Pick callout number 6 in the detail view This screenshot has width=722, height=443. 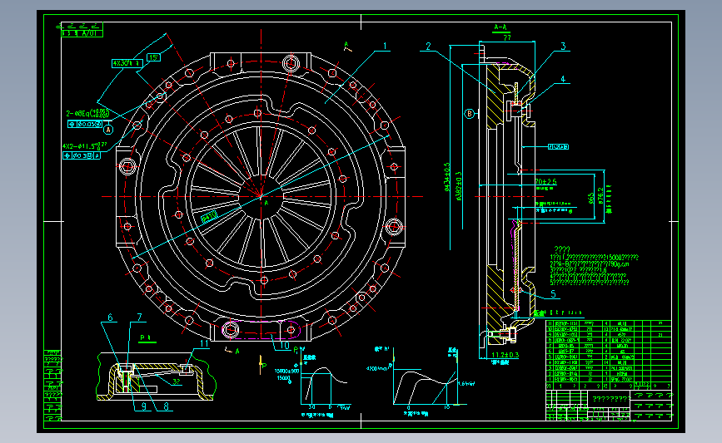(110, 317)
